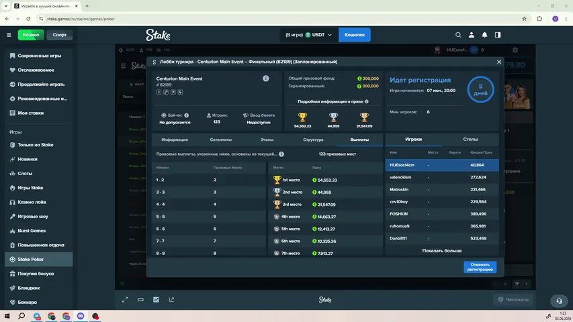
Task: Open the user profile icon
Action: 472,35
